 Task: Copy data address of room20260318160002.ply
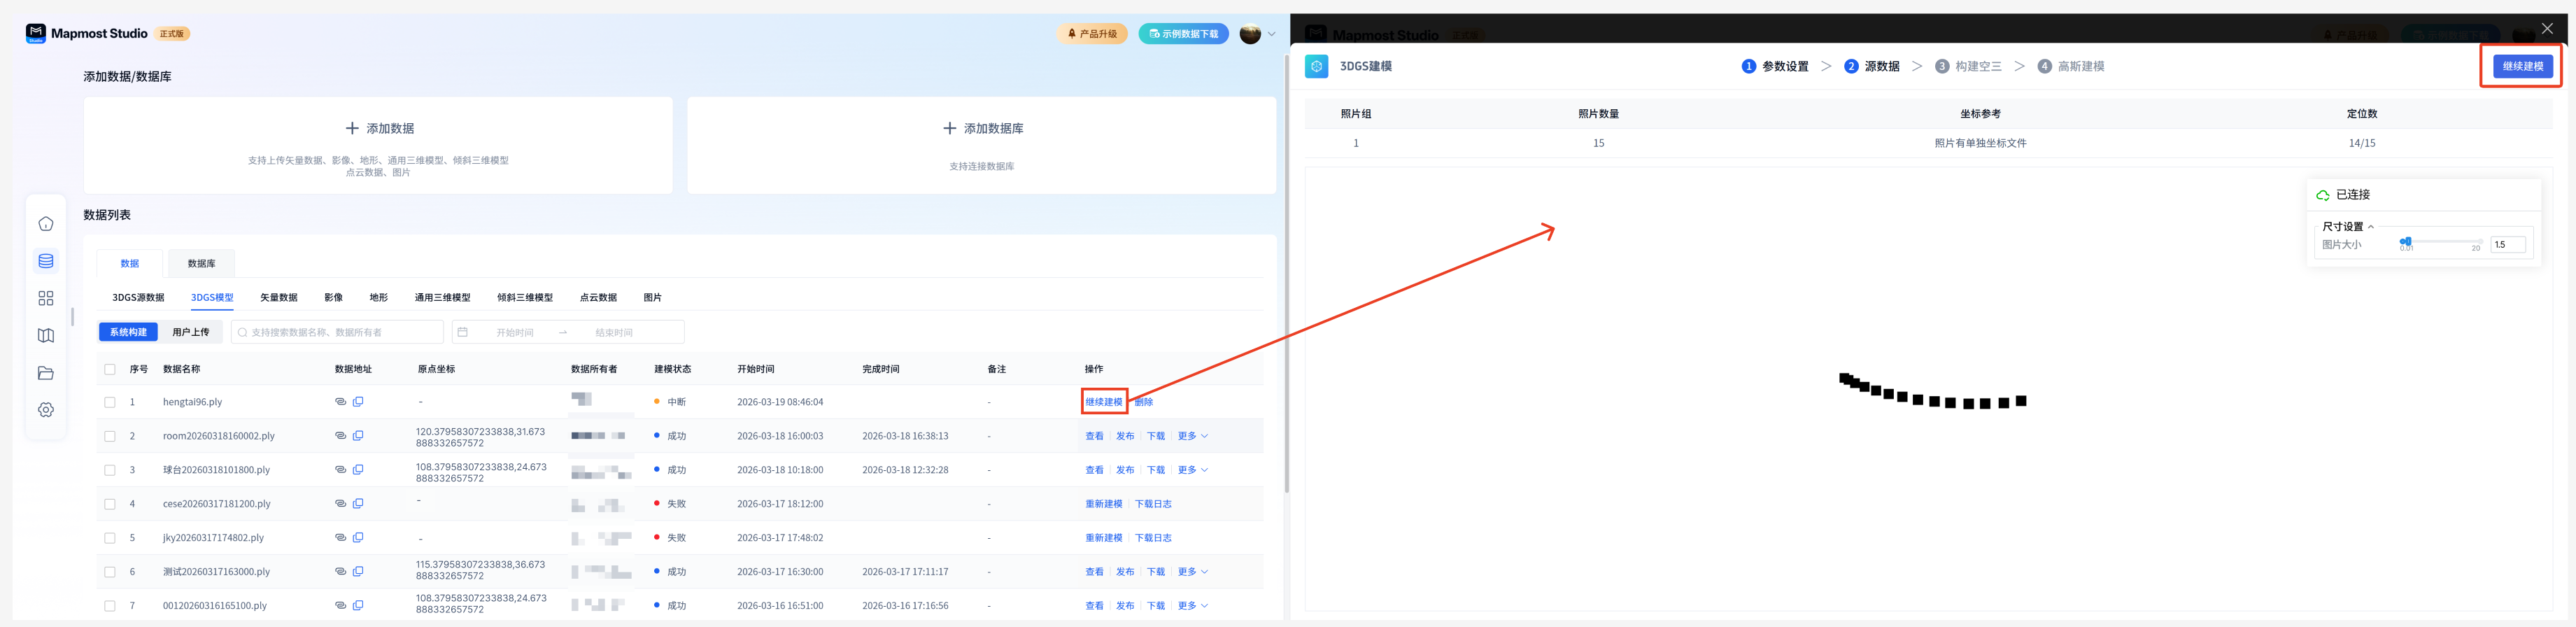pos(358,436)
